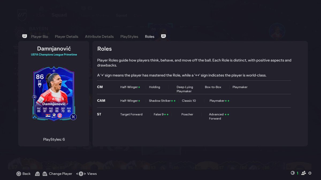Select the Advanced Forward++ role
The image size is (321, 180).
pyautogui.click(x=219, y=116)
